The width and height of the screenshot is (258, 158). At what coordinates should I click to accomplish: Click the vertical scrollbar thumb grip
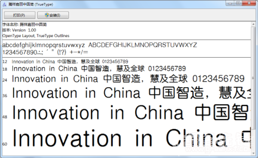click(x=253, y=78)
